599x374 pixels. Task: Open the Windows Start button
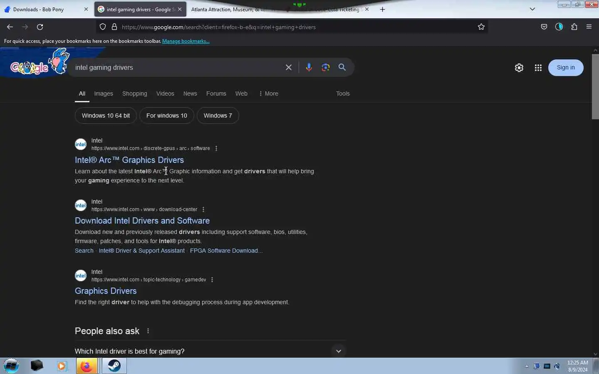[x=11, y=366]
